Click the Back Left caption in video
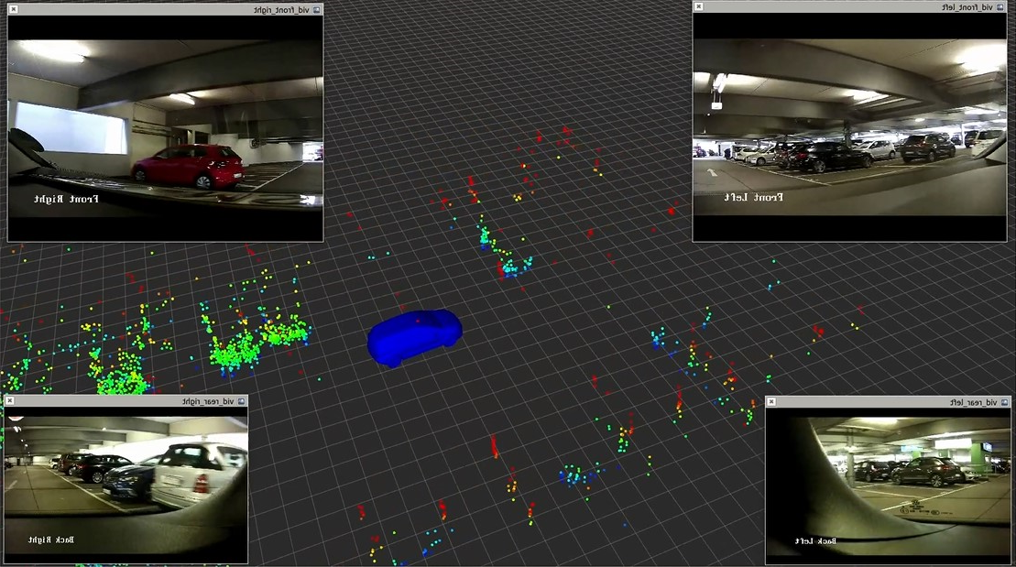This screenshot has height=567, width=1016. click(814, 540)
